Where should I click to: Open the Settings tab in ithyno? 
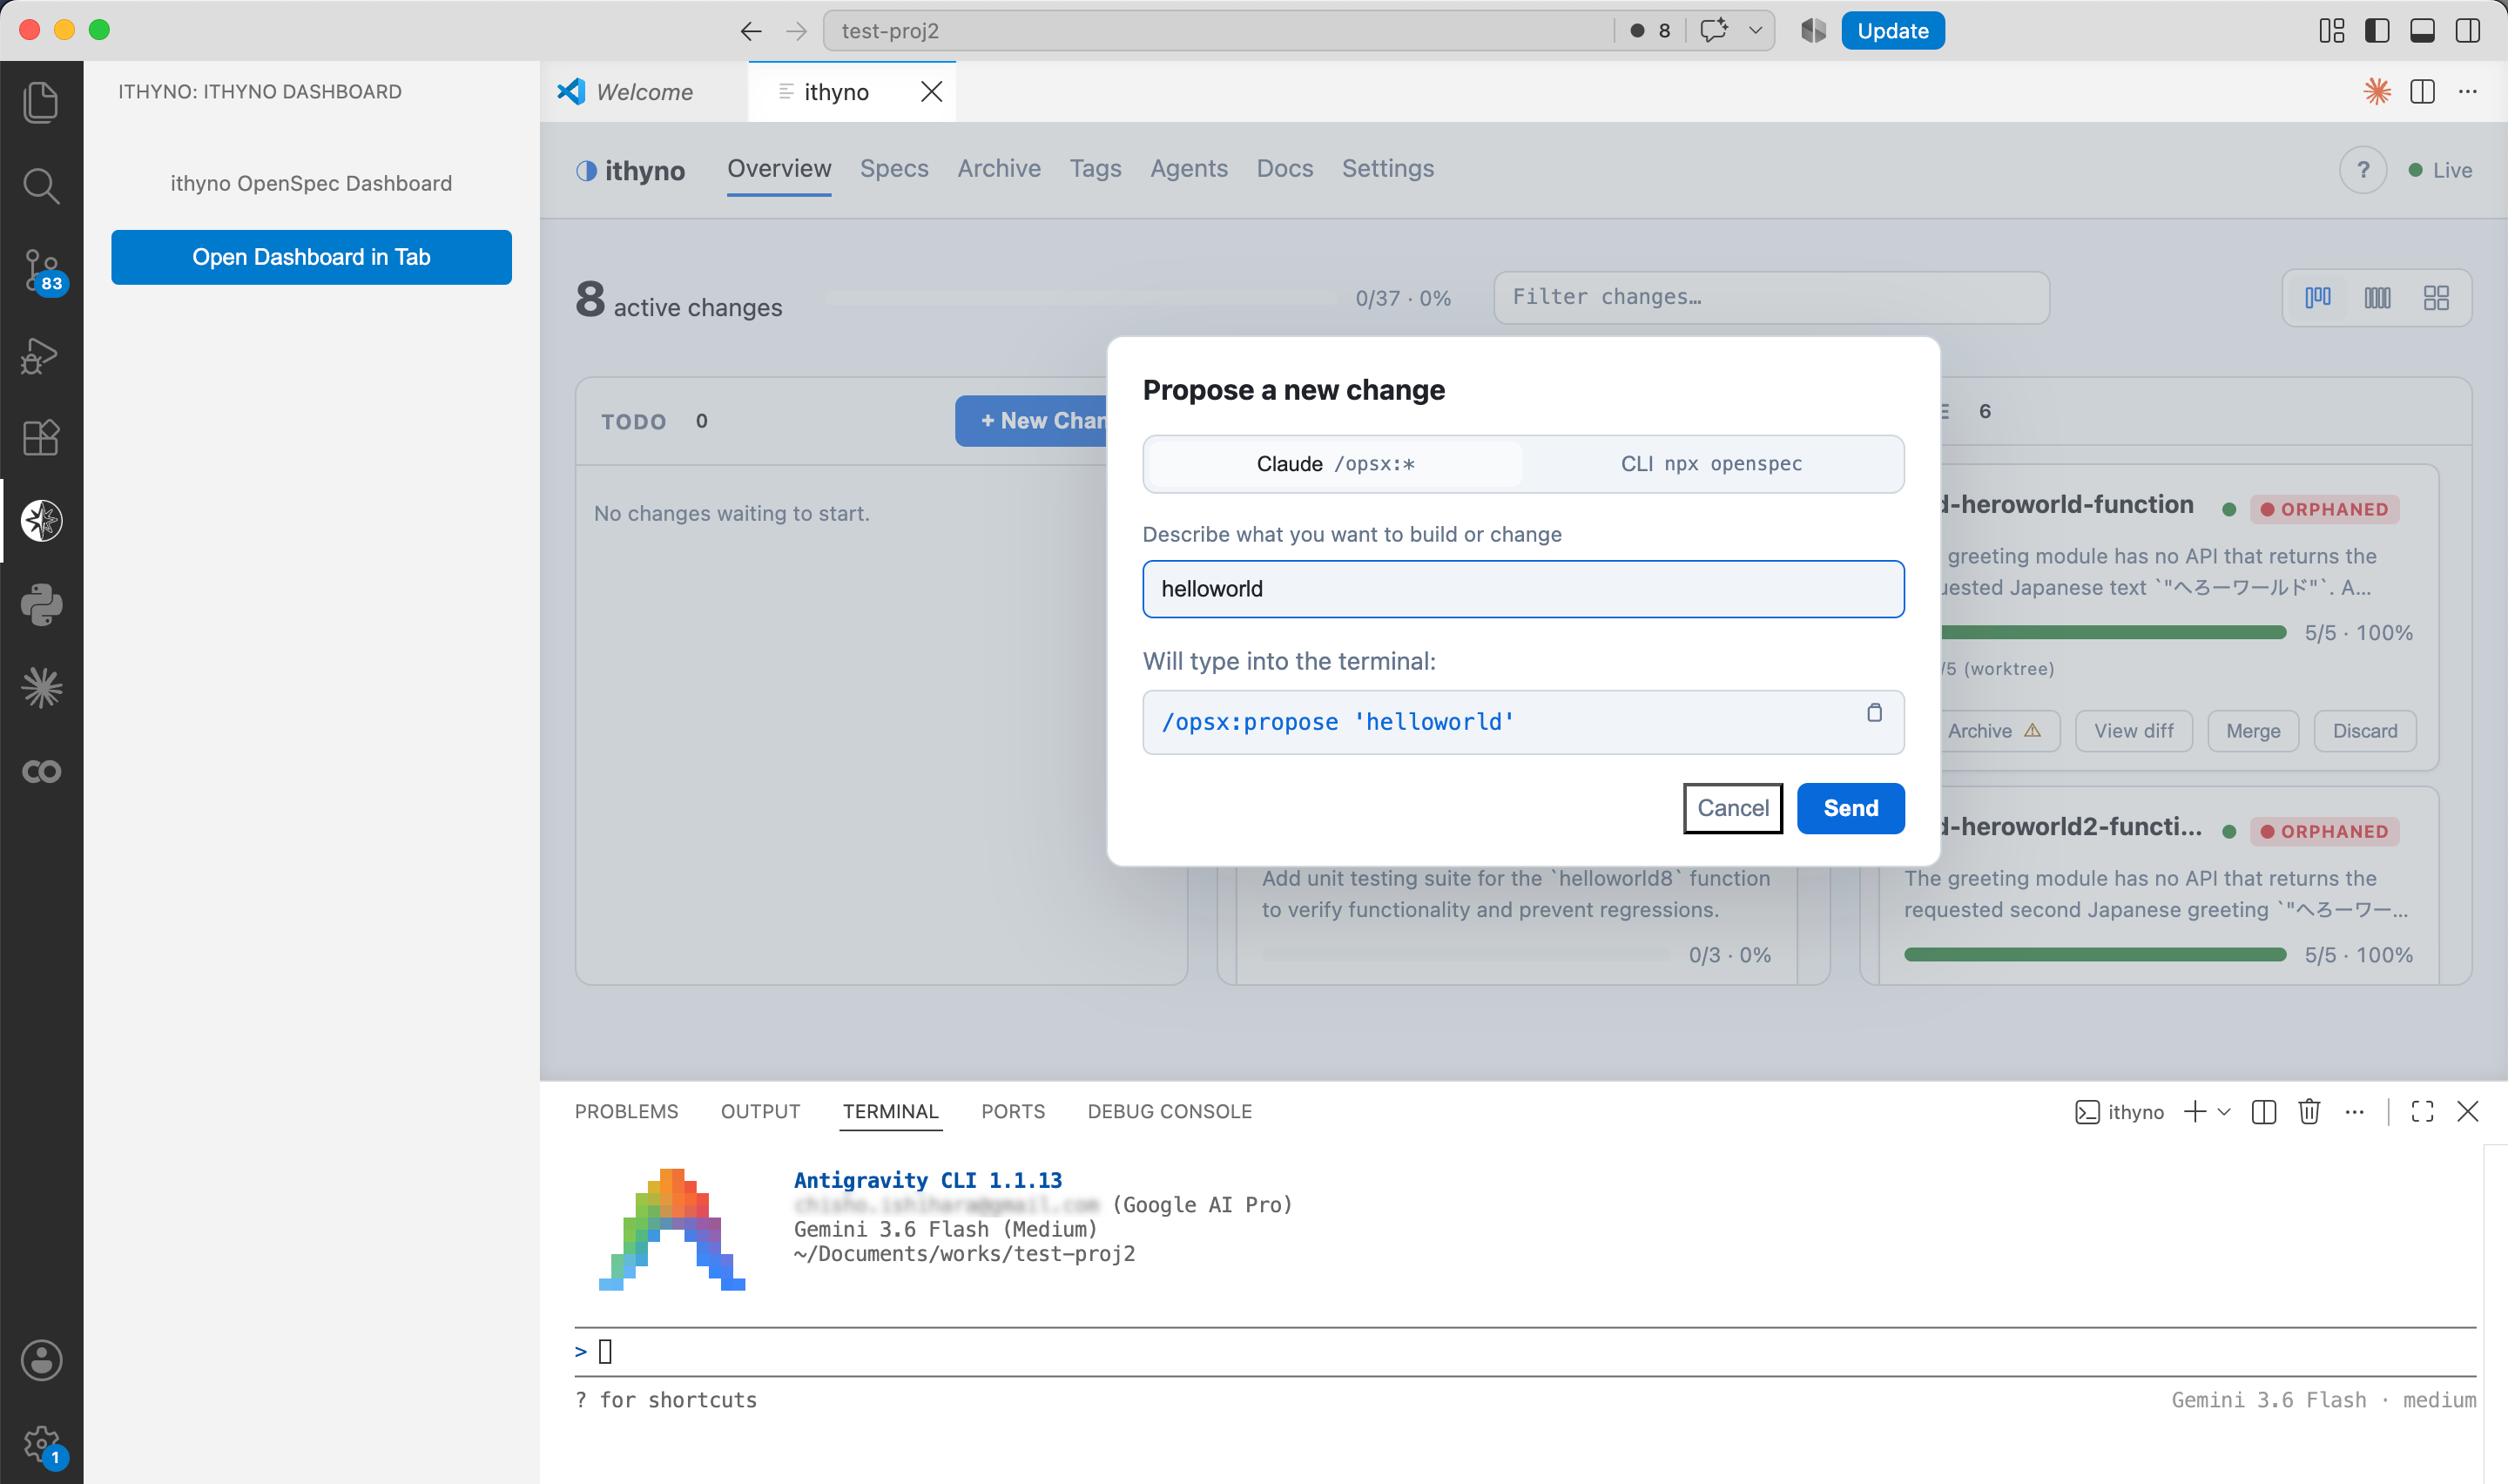click(1387, 169)
